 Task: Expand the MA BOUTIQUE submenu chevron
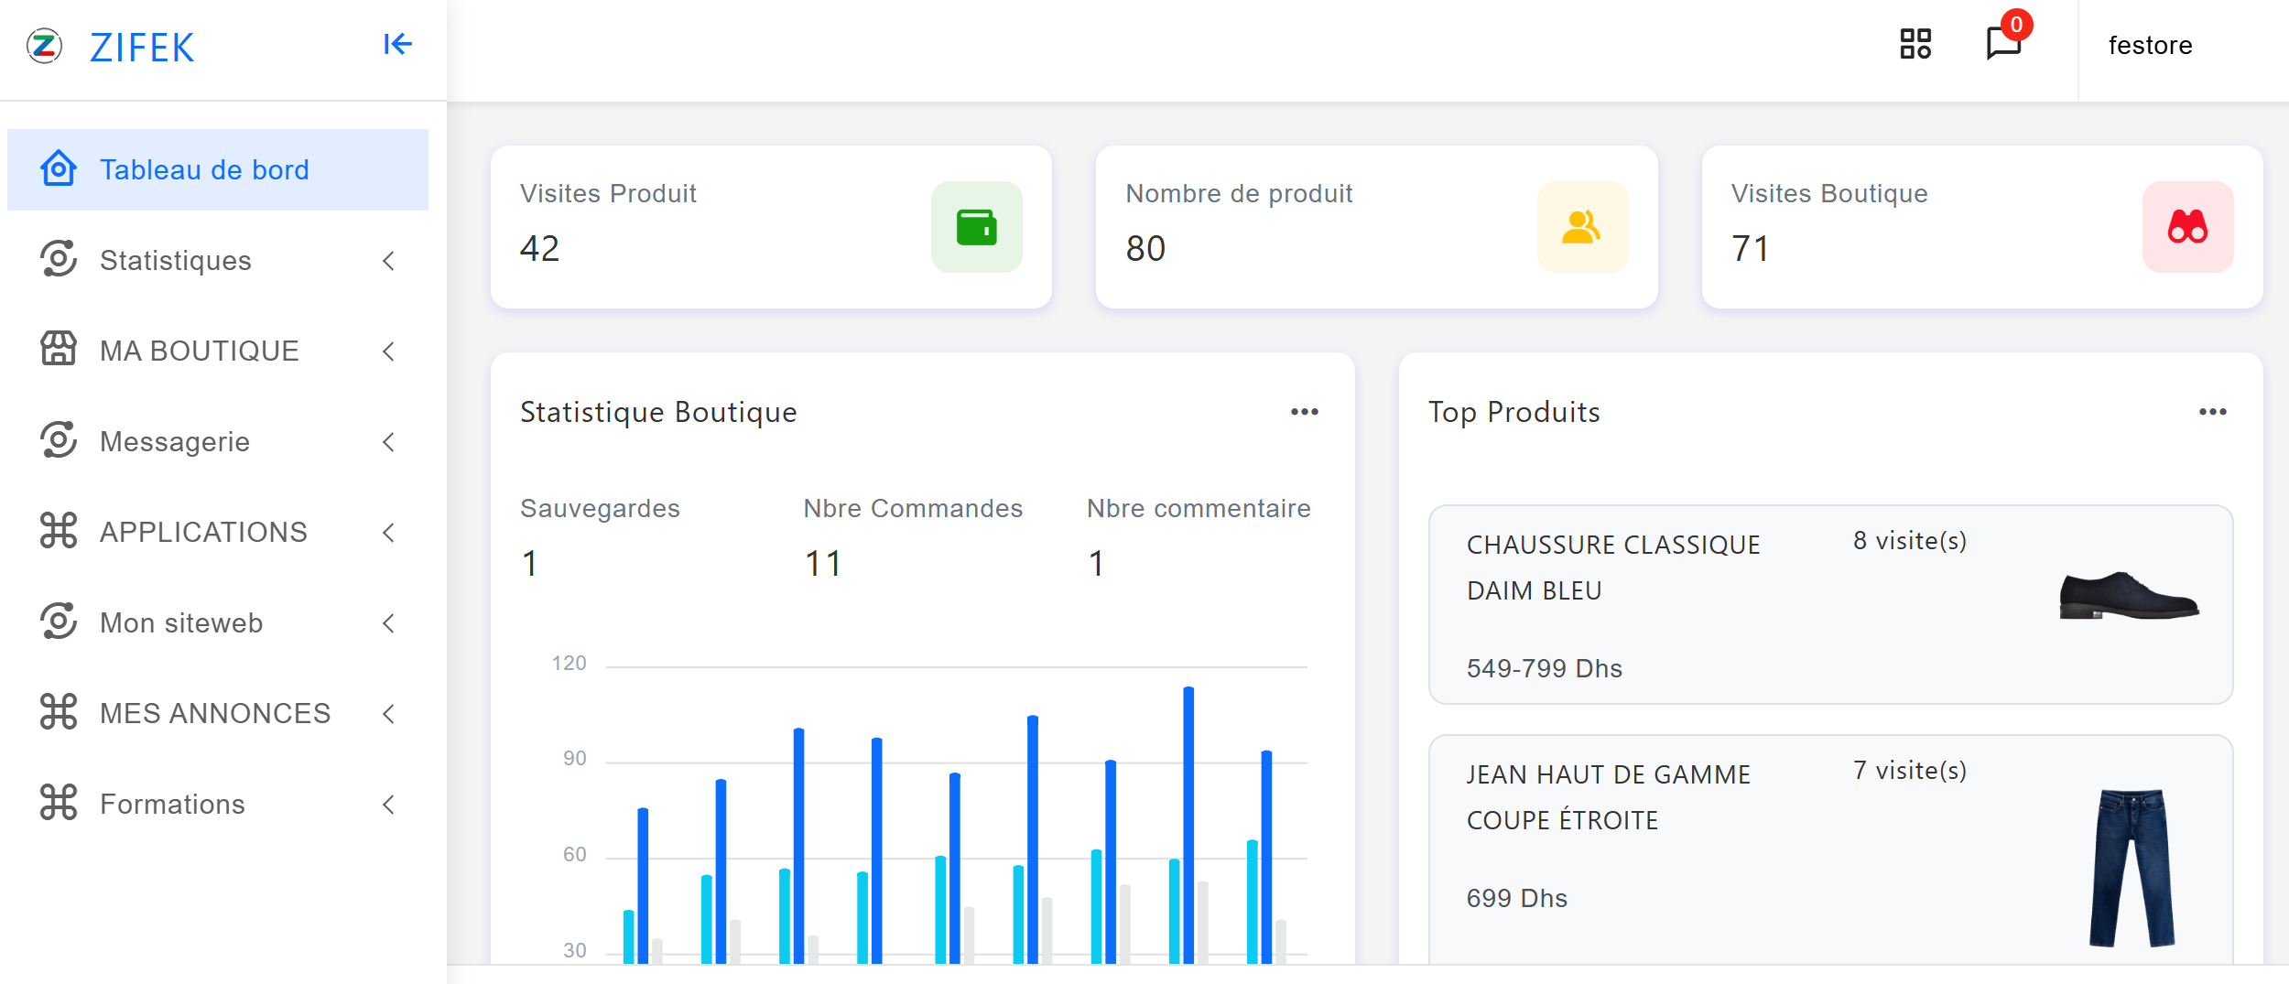388,351
